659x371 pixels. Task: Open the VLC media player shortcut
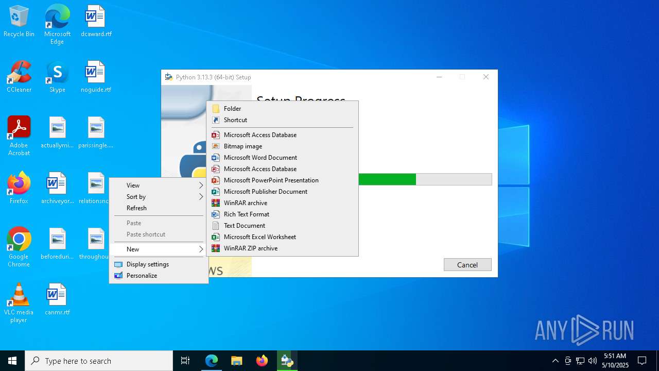click(19, 303)
